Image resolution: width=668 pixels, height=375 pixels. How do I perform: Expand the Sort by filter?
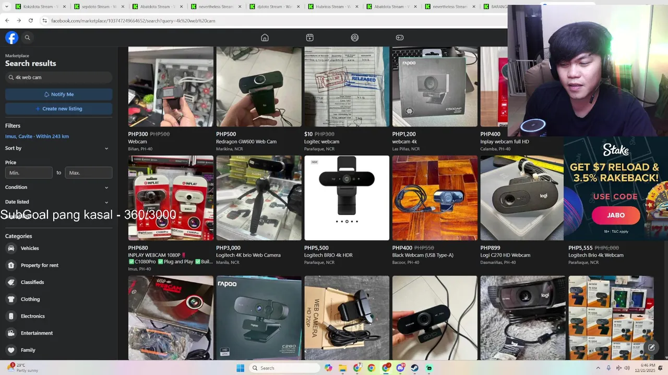coord(58,148)
